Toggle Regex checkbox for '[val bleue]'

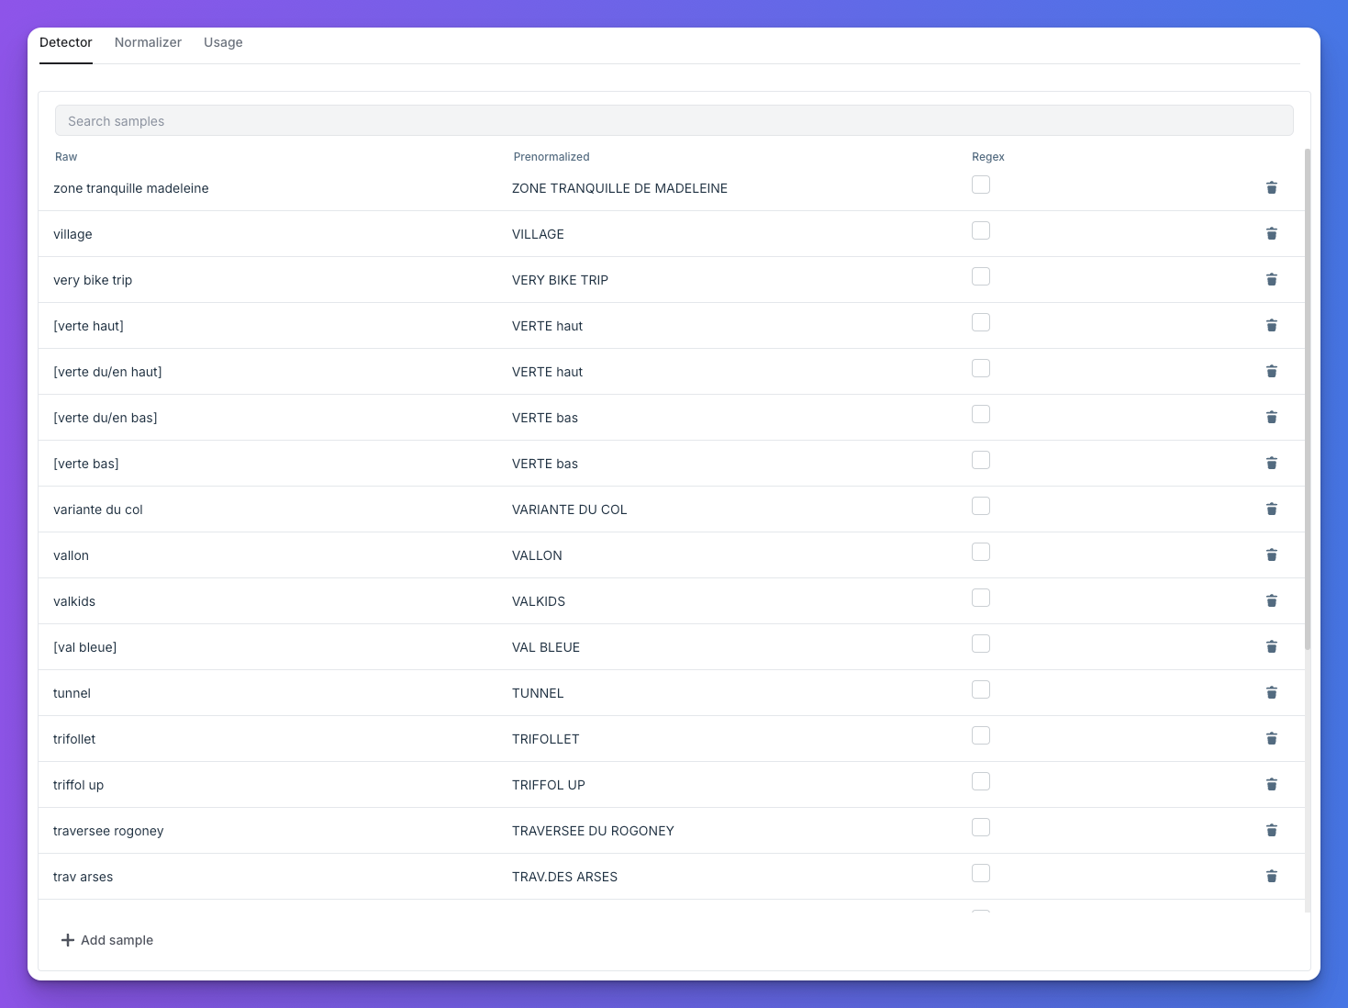[x=981, y=644]
